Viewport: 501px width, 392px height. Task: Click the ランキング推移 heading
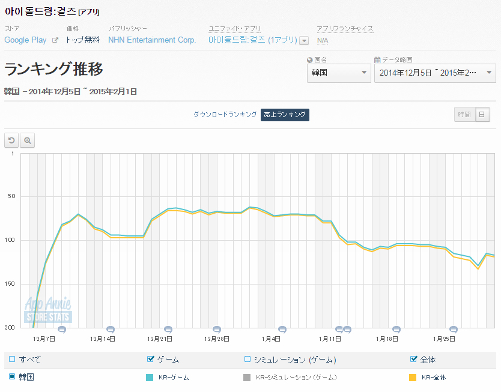pyautogui.click(x=53, y=69)
